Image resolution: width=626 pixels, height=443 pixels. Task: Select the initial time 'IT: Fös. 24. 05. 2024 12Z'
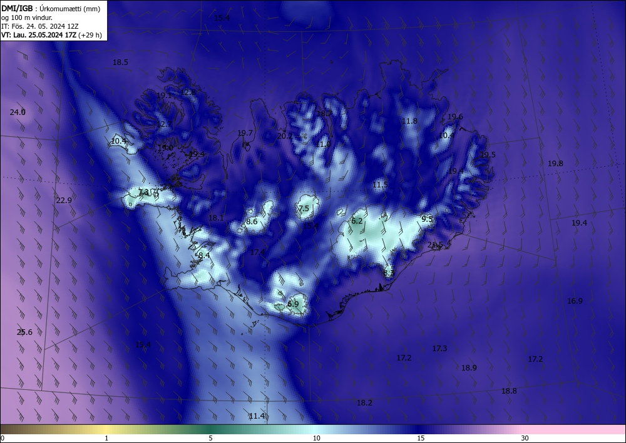point(40,26)
